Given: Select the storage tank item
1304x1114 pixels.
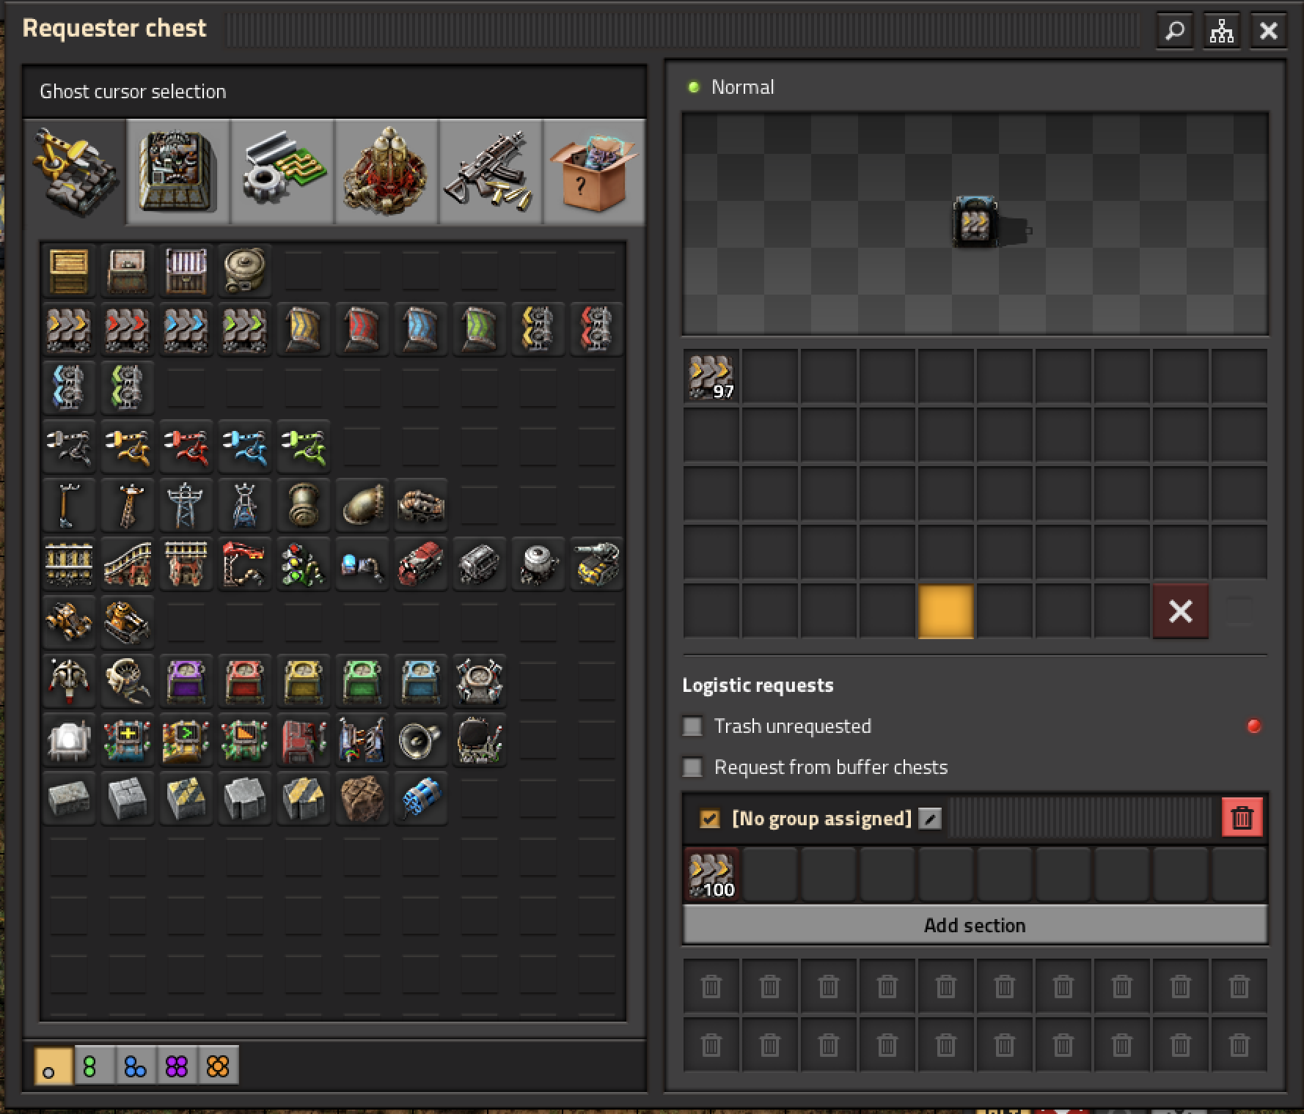Looking at the screenshot, I should 245,270.
